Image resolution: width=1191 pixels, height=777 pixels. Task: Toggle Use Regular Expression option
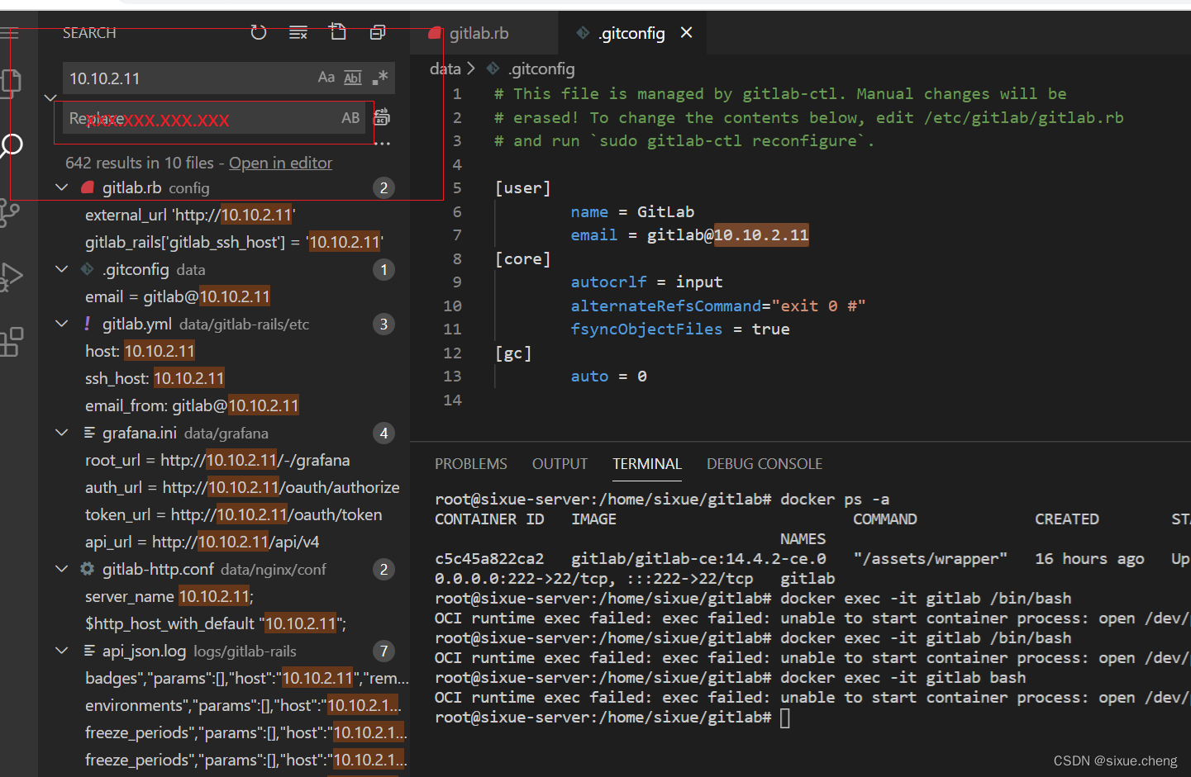[x=380, y=78]
